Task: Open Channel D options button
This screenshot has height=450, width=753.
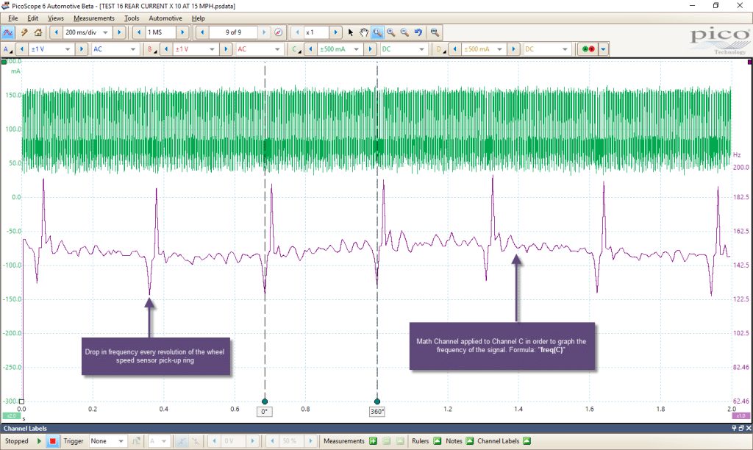Action: (441, 49)
